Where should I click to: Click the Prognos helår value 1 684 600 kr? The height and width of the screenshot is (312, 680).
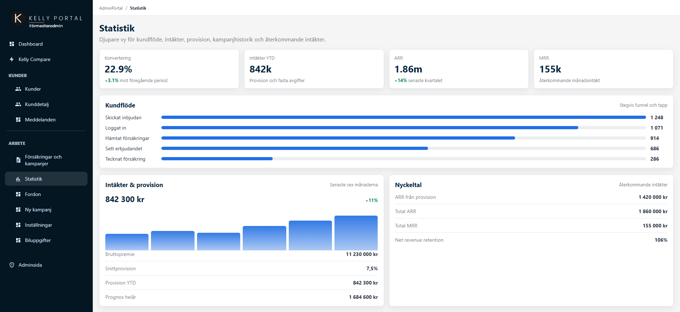tap(363, 297)
